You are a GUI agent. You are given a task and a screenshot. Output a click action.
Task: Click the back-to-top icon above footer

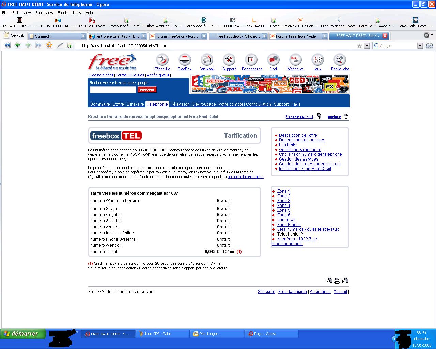(345, 281)
